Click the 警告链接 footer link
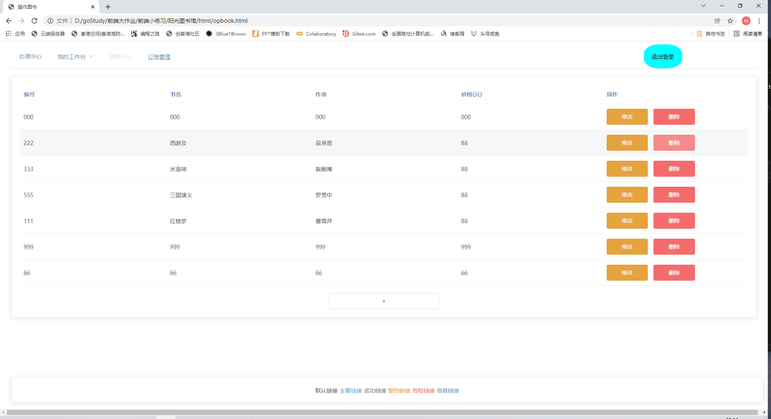This screenshot has width=771, height=419. point(399,391)
